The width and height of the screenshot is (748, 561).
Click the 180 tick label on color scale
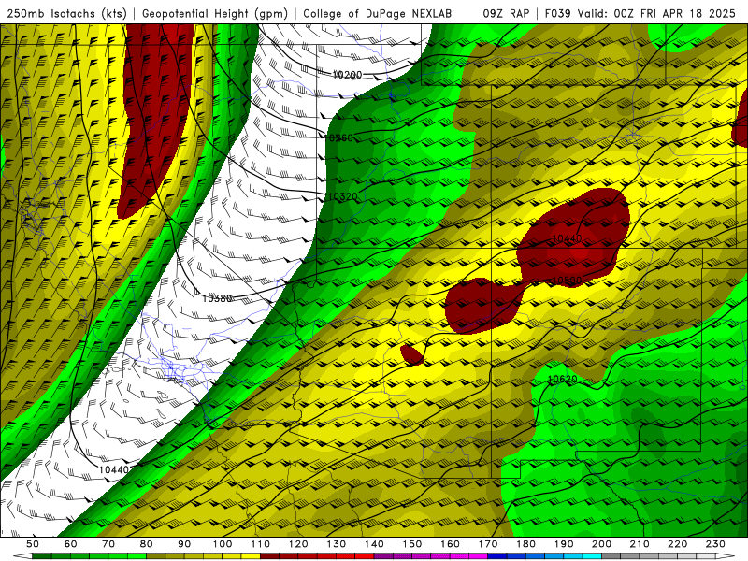[525, 544]
